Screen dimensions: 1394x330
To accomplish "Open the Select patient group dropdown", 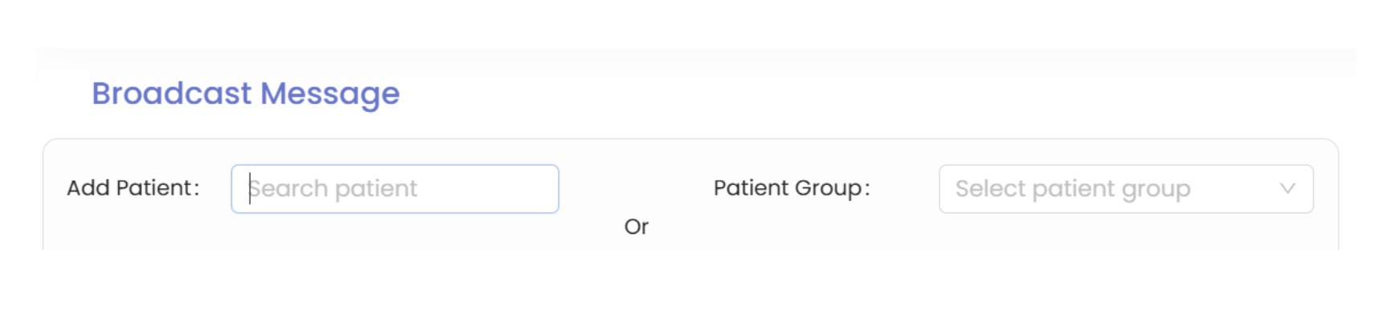I will pos(1125,189).
